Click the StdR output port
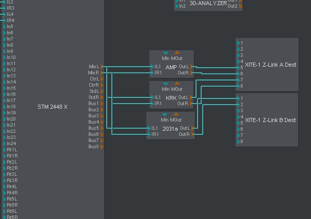 pyautogui.click(x=102, y=97)
